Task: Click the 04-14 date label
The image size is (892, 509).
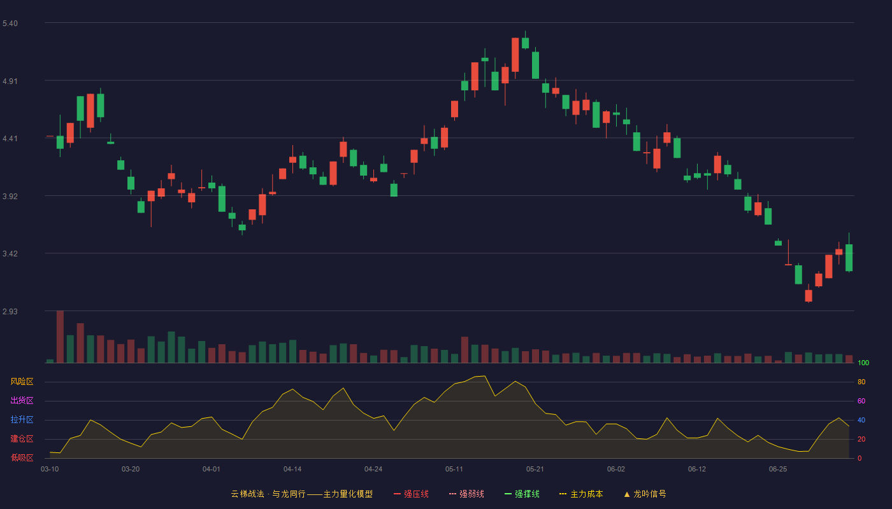Action: point(292,469)
